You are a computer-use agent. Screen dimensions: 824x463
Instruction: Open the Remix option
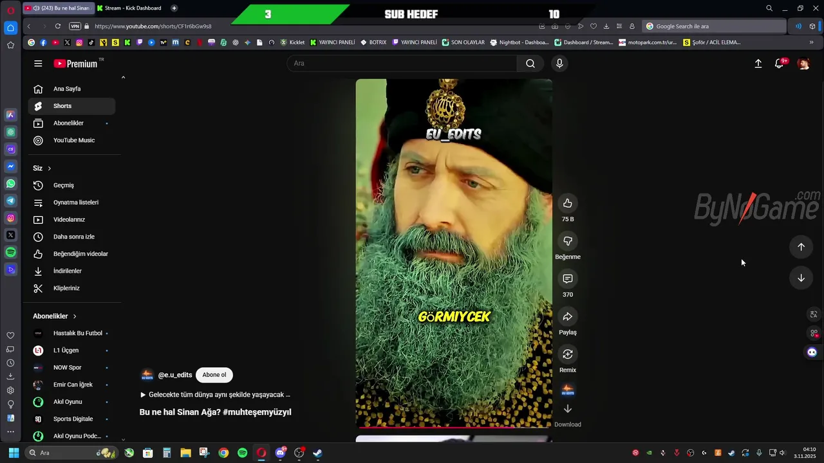pos(567,354)
